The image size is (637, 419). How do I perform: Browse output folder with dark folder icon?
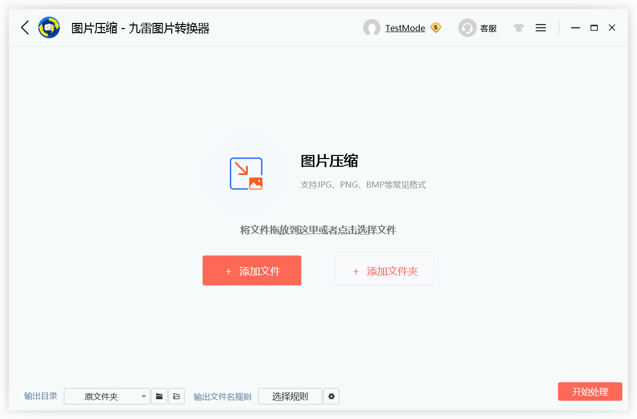pyautogui.click(x=160, y=396)
